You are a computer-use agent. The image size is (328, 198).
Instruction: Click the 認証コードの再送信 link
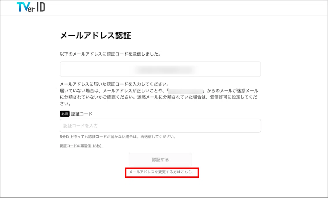click(82, 146)
